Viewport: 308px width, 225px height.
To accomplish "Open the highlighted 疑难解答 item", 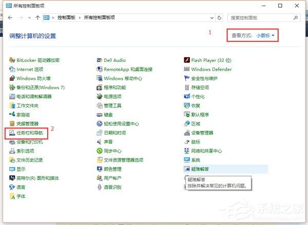I will coord(226,169).
